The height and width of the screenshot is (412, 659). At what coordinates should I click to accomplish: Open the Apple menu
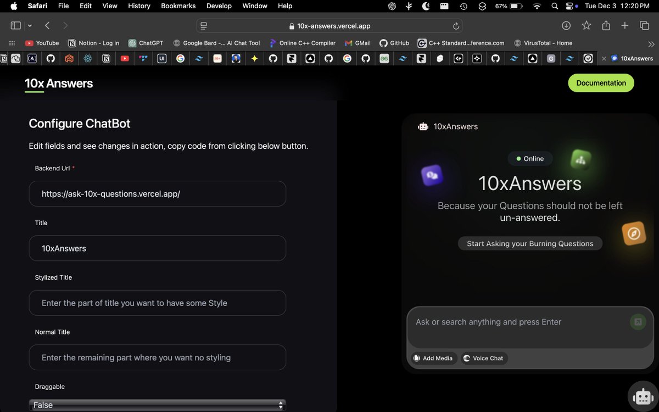pos(14,6)
